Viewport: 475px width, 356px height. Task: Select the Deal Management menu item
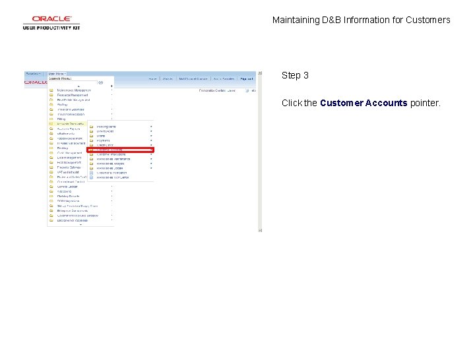69,158
